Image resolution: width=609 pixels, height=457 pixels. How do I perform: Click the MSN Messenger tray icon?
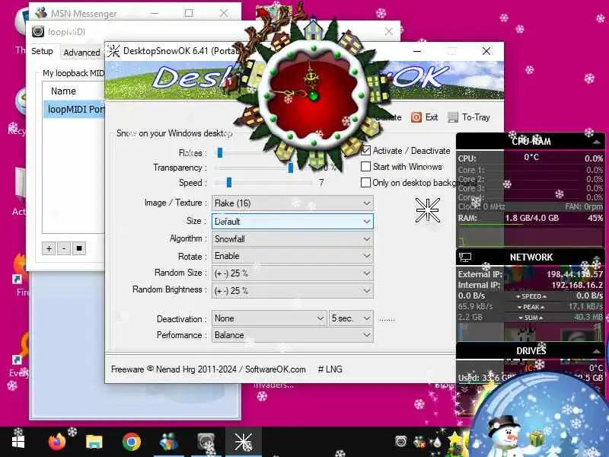[419, 442]
